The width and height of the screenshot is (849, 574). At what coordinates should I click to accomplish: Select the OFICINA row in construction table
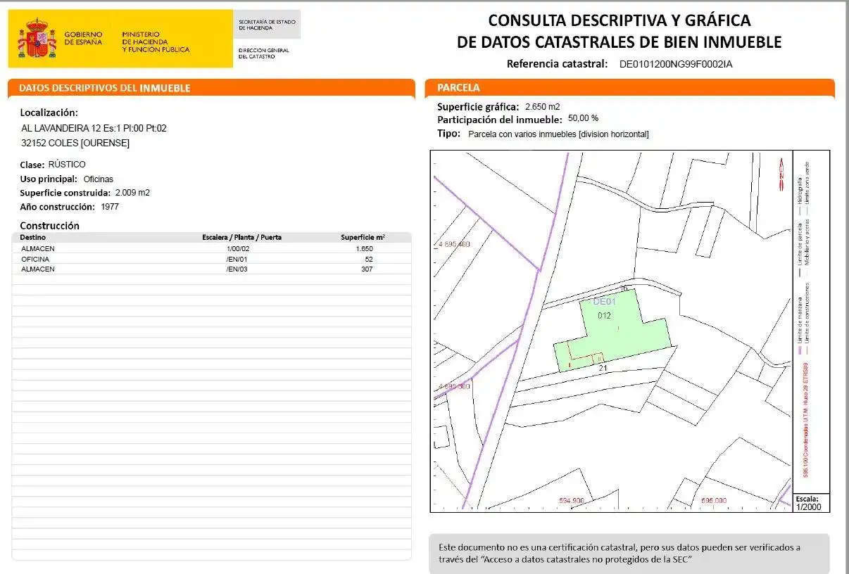pyautogui.click(x=212, y=259)
